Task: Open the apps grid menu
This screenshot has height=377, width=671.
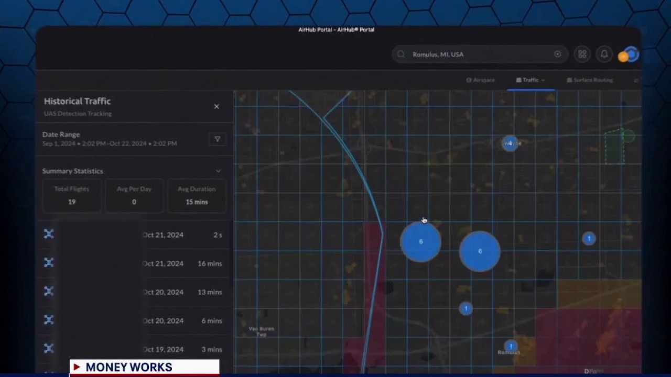Action: click(582, 54)
